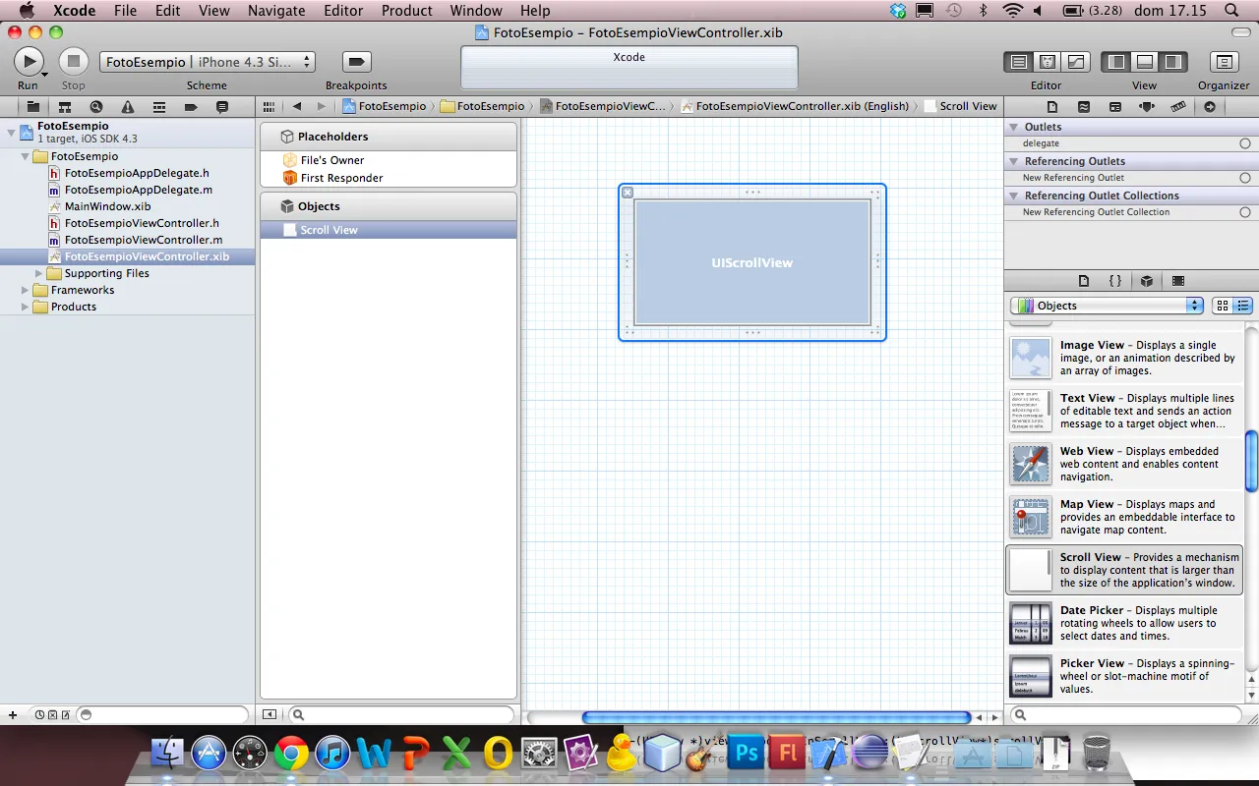Toggle the Breakpoints button
1259x786 pixels.
(x=356, y=62)
